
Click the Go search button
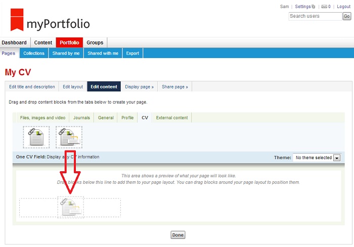point(346,16)
